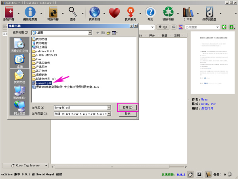Click the help question mark in dialog title

[x=132, y=26]
